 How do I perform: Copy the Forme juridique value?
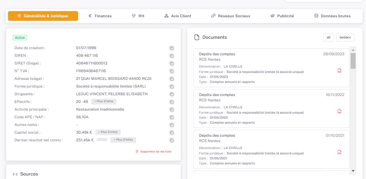[x=172, y=87]
